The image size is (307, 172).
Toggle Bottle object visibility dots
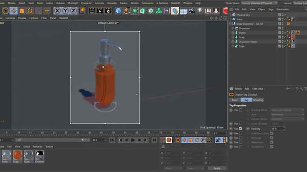283,33
